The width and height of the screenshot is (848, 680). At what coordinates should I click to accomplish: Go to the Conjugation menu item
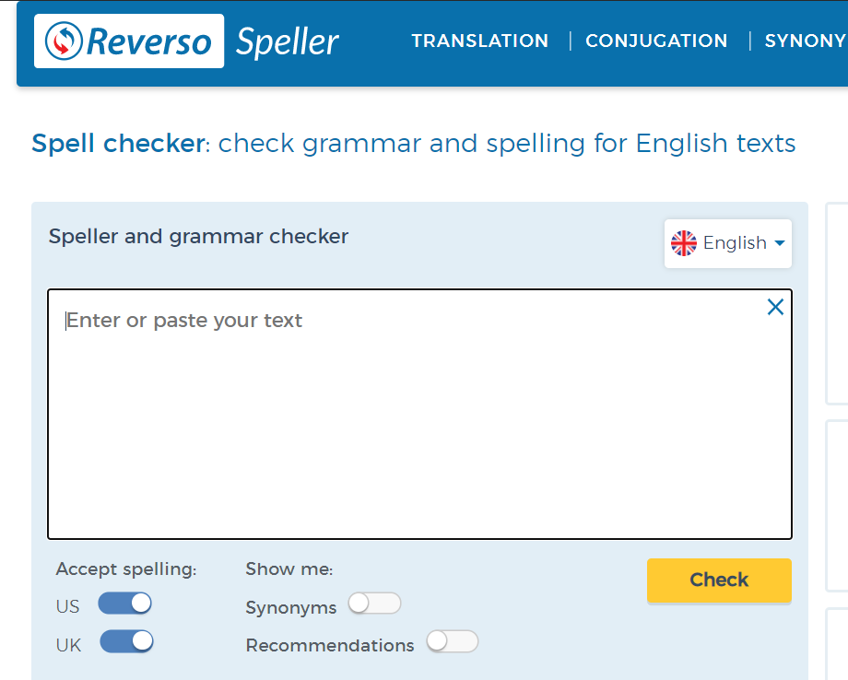[656, 41]
